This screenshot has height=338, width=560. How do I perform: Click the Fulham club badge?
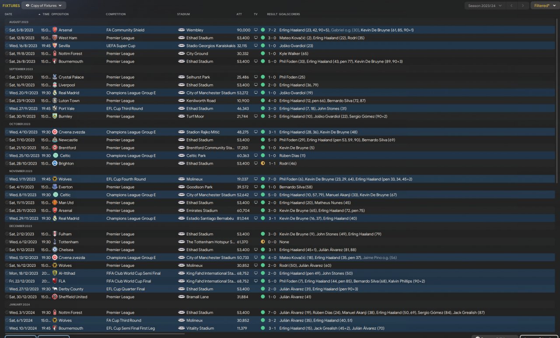pyautogui.click(x=55, y=235)
